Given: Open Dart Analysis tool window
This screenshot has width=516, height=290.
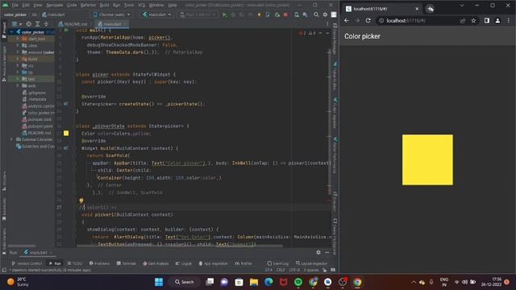Looking at the screenshot, I should click(x=156, y=263).
